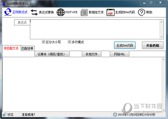The height and width of the screenshot is (119, 168).
Task: Click the 表达式替换 swap arrows icon
Action: point(34,12)
